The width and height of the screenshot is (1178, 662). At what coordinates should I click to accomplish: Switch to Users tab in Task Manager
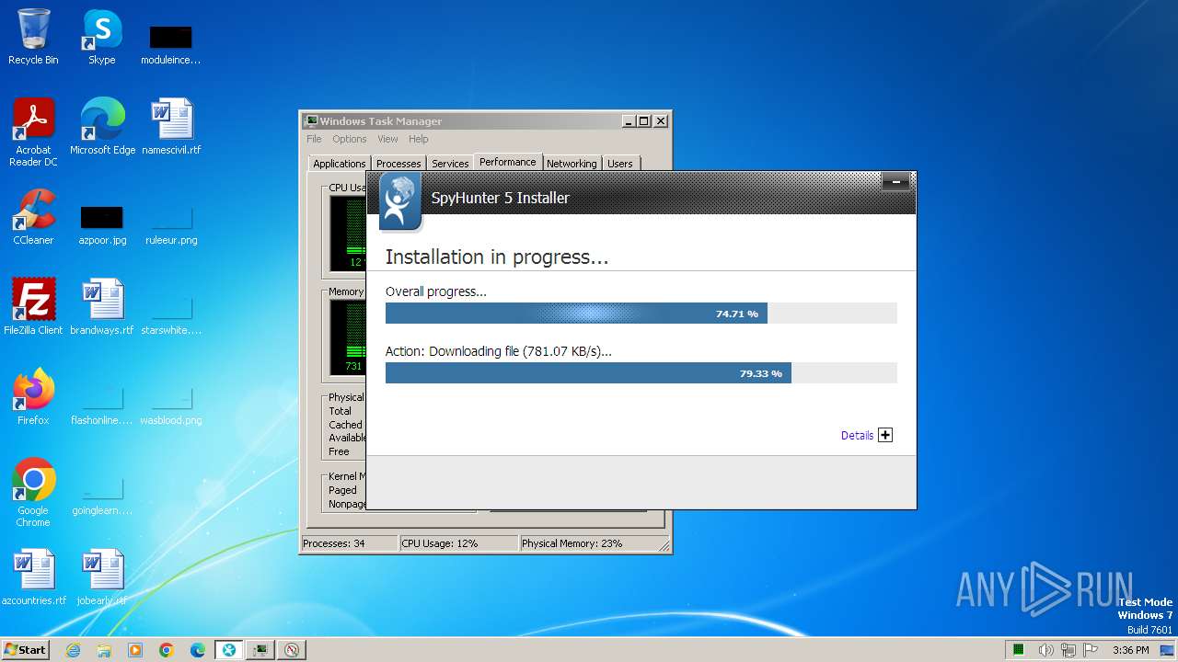click(x=620, y=164)
